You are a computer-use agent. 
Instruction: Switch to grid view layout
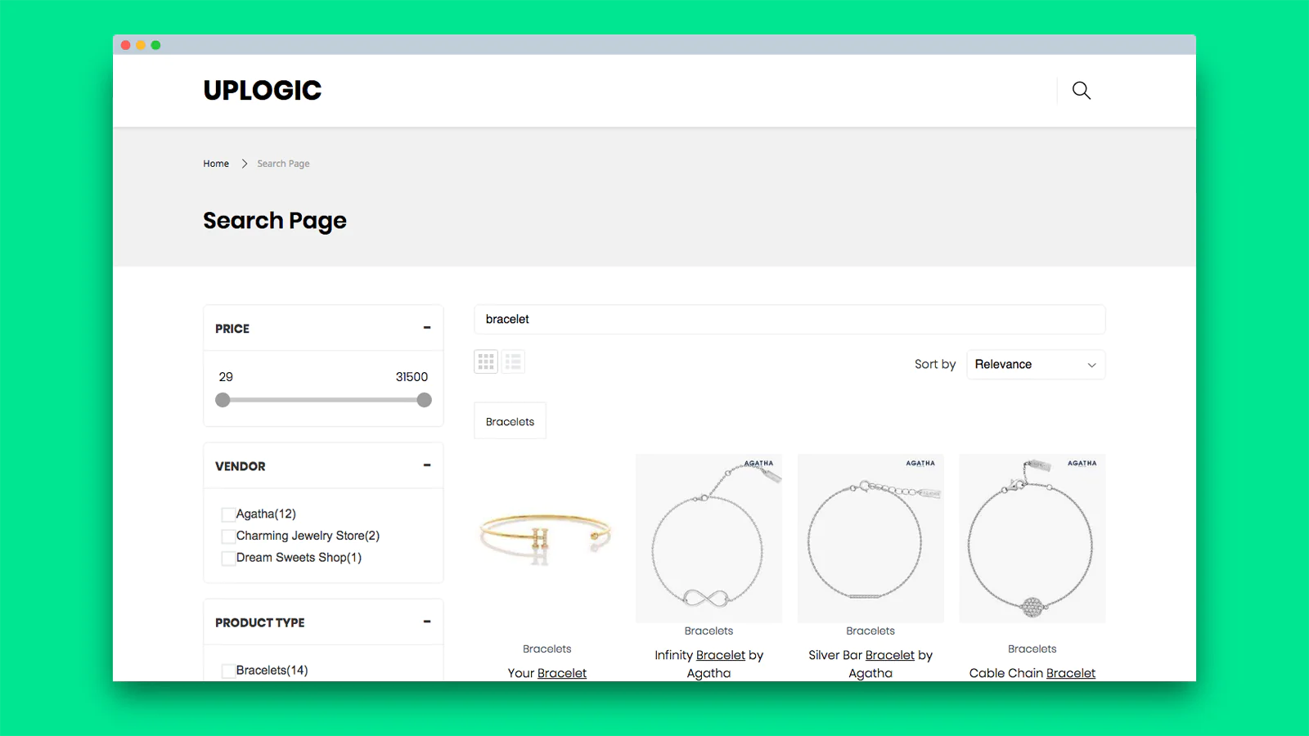[486, 361]
